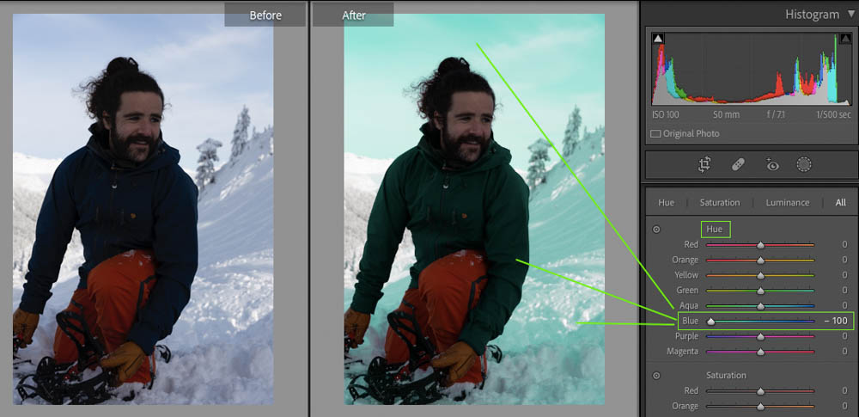Toggle shadow clipping indicator in histogram

(x=658, y=39)
